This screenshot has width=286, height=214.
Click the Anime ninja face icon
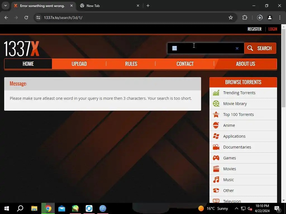(216, 125)
